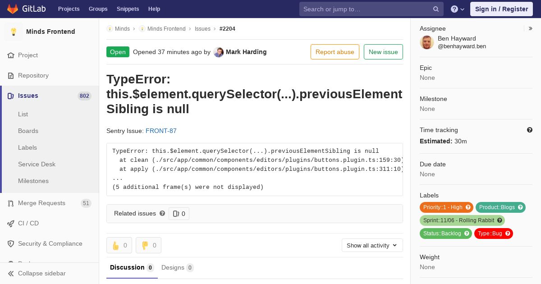Click the GitLab fox logo
The image size is (541, 284).
pyautogui.click(x=13, y=9)
